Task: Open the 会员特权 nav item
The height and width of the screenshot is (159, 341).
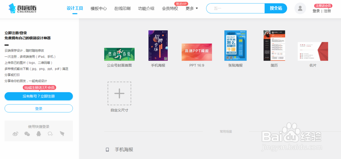Action: point(170,9)
